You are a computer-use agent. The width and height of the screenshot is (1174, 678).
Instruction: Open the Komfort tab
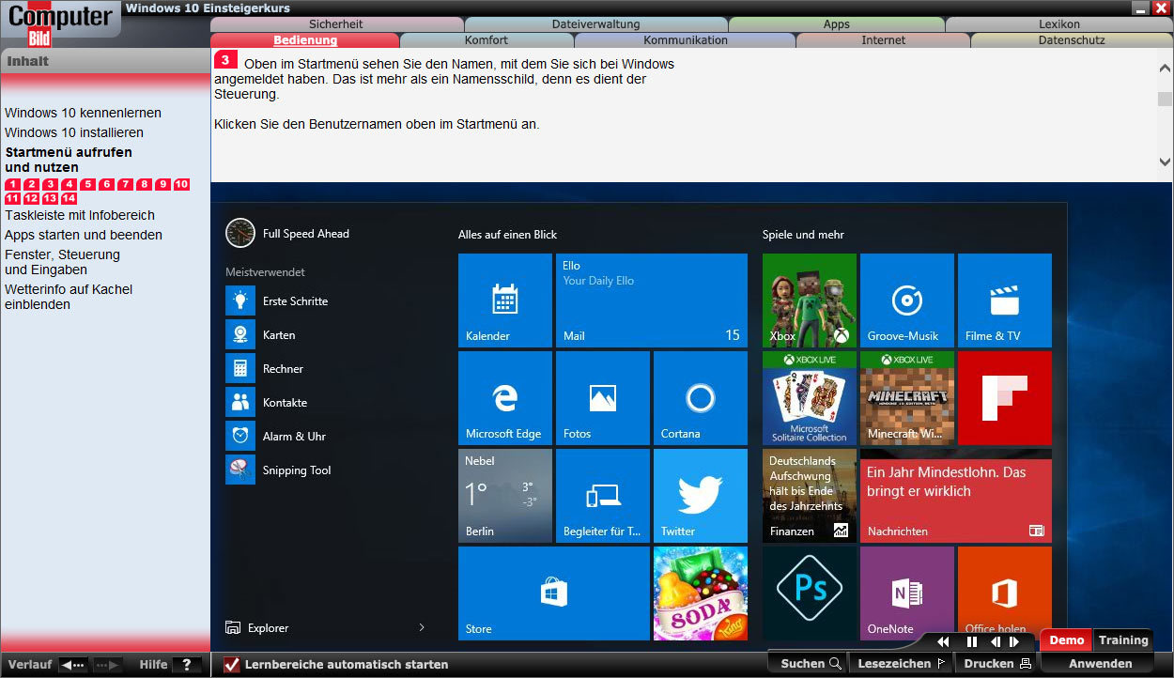[x=487, y=40]
